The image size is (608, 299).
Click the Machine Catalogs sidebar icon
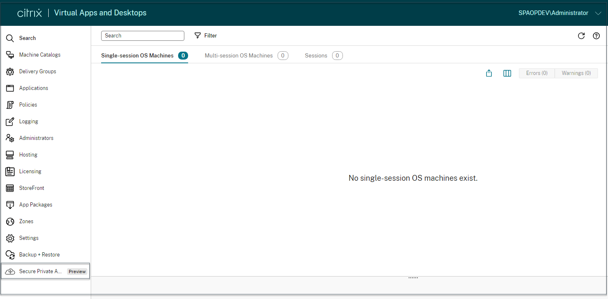10,55
